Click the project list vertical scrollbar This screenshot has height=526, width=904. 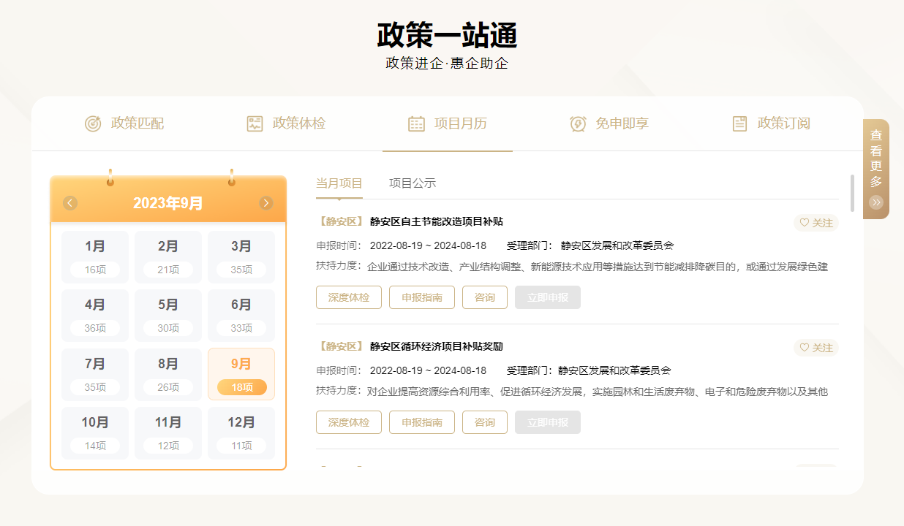pos(852,193)
